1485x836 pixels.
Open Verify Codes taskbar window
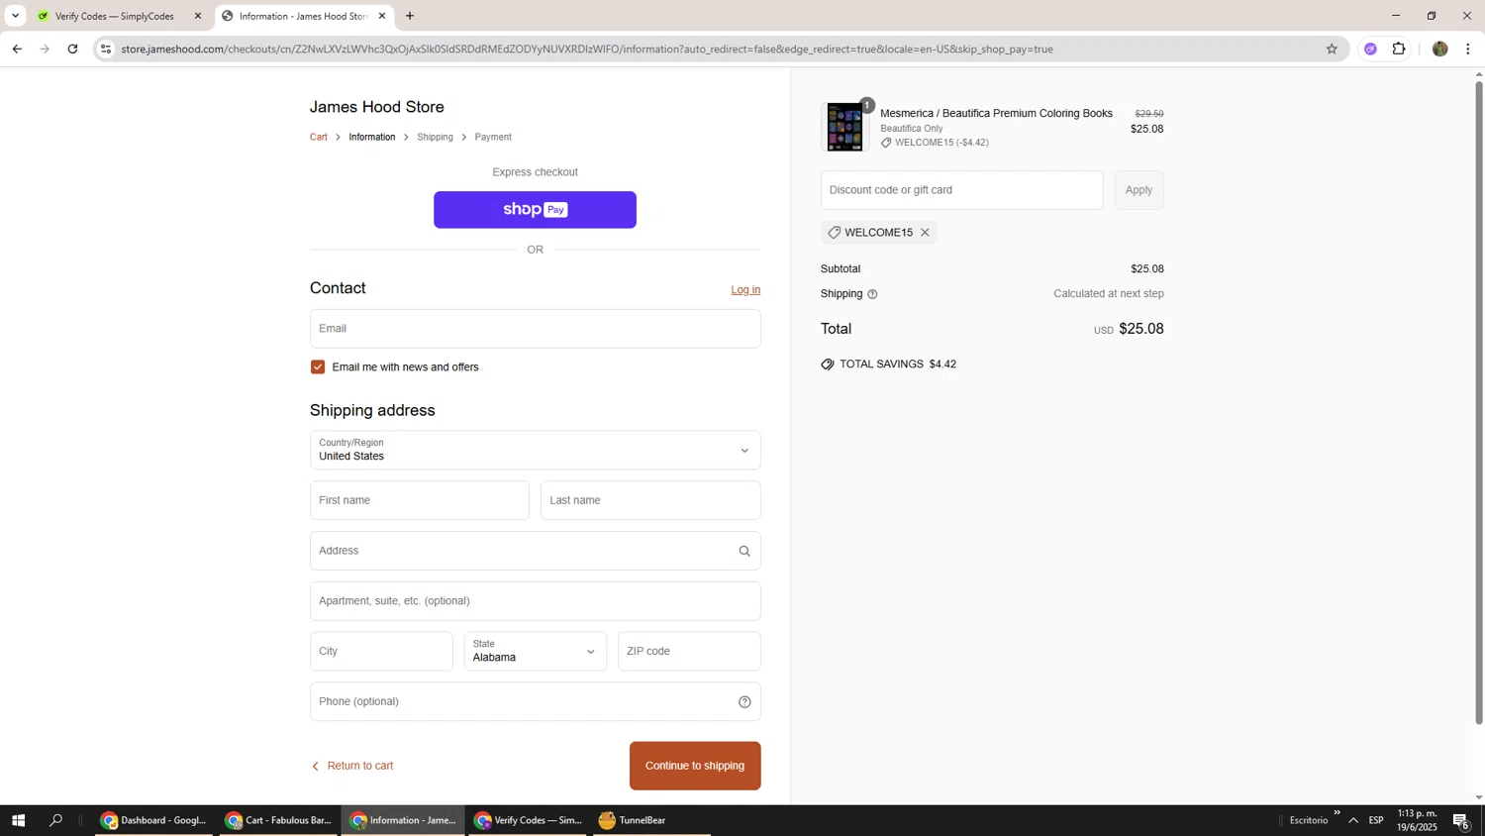coord(528,820)
